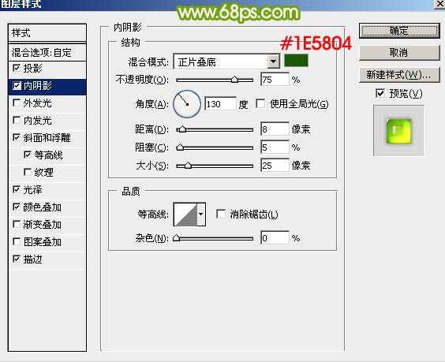Close the 图层样式 dialog window
The width and height of the screenshot is (445, 362).
[x=440, y=4]
